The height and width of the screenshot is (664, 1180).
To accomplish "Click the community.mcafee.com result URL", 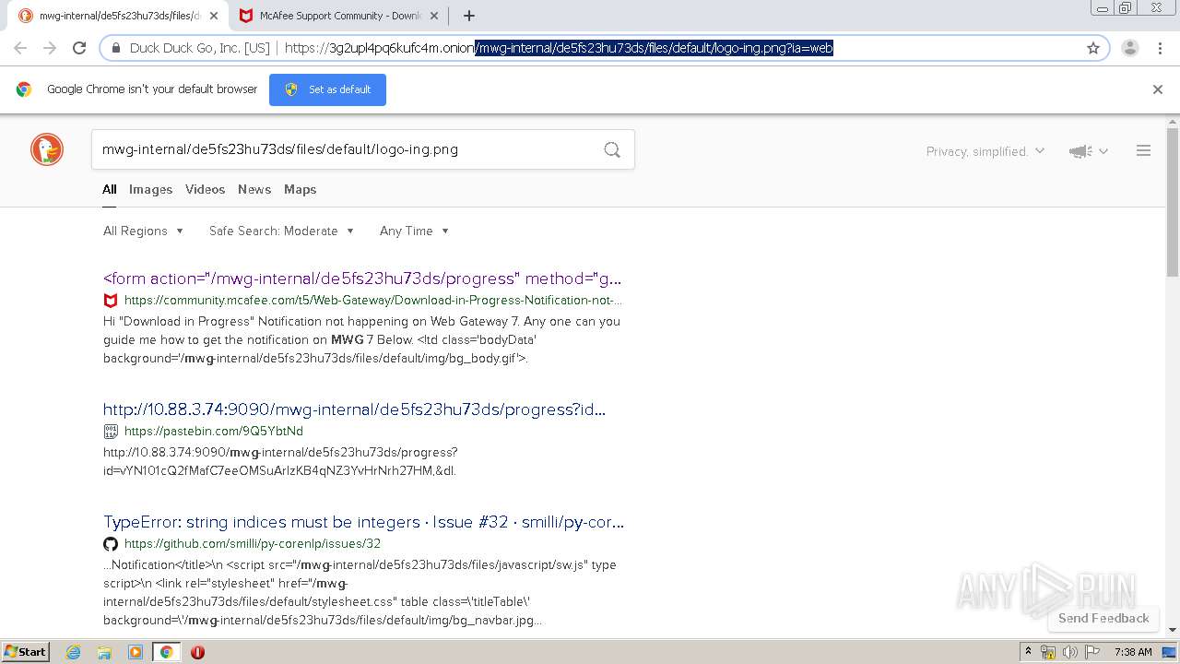I will point(373,300).
